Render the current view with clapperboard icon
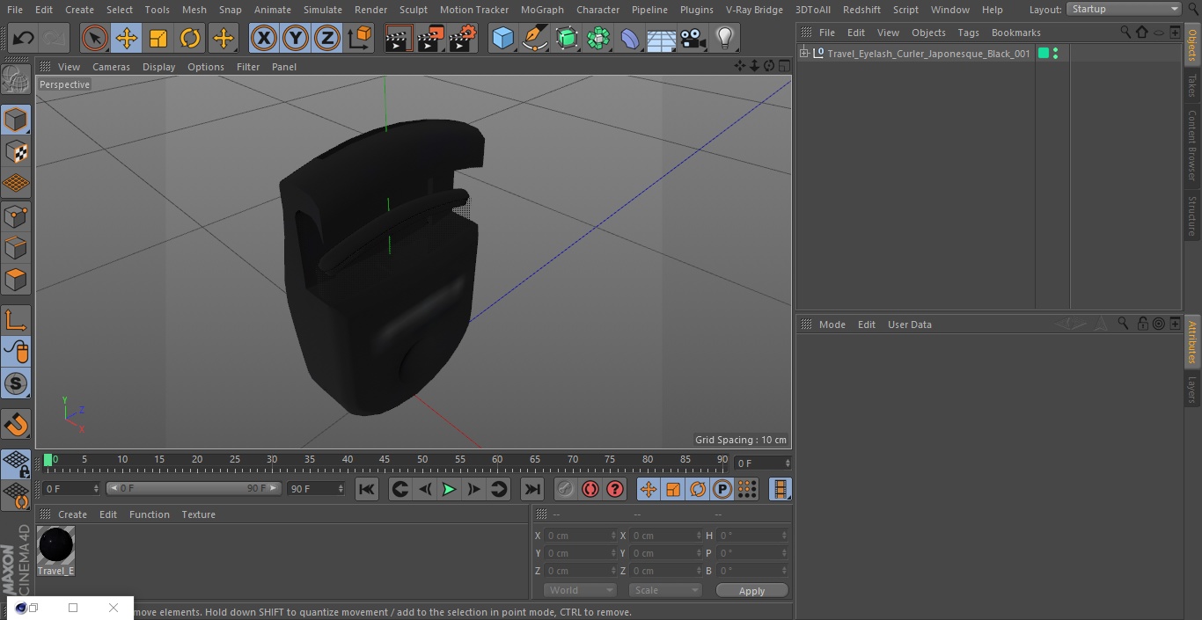 tap(399, 38)
